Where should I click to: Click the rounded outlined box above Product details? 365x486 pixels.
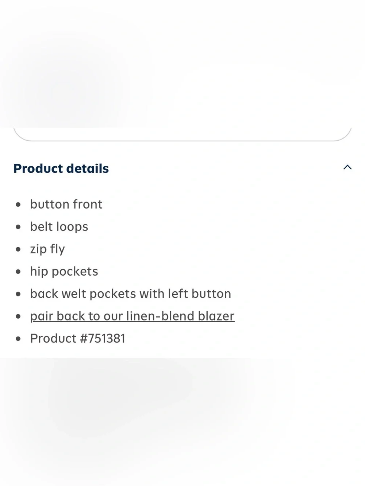pos(182,134)
